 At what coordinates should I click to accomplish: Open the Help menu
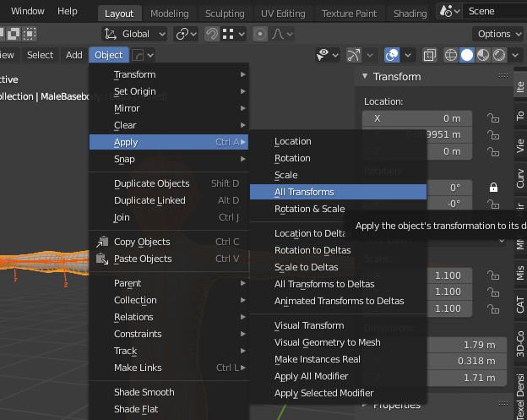(68, 11)
